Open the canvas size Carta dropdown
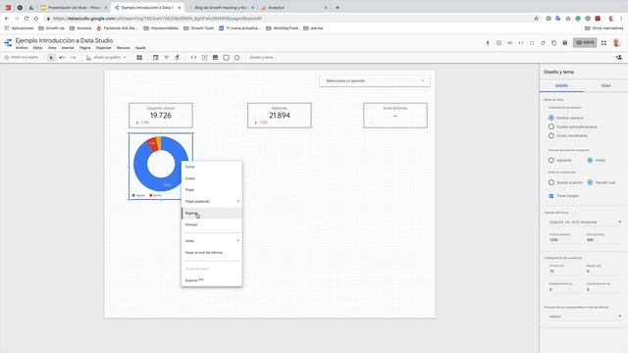 tap(585, 223)
